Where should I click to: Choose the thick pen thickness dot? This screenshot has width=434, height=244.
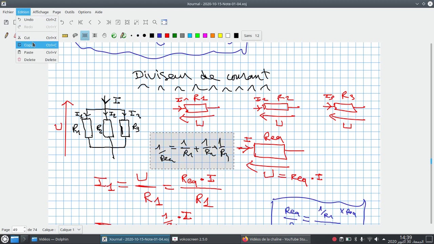coord(144,36)
